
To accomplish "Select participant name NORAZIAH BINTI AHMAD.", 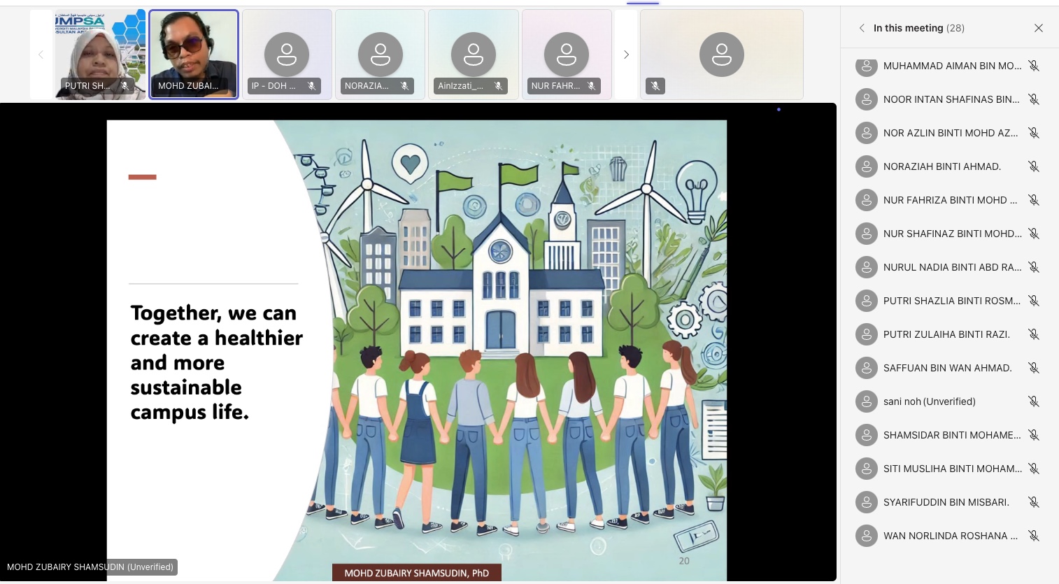I will coord(942,166).
